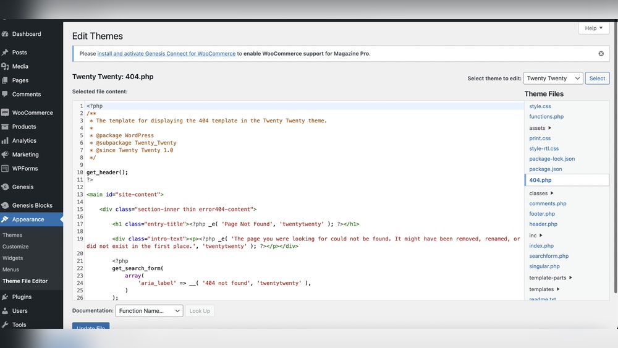This screenshot has height=348, width=618.
Task: Click the Genesis icon
Action: coord(5,187)
